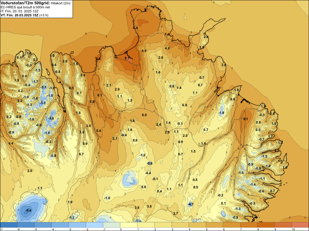
Task: Pick the legend segment between -4 and -3
Action: tap(60, 225)
